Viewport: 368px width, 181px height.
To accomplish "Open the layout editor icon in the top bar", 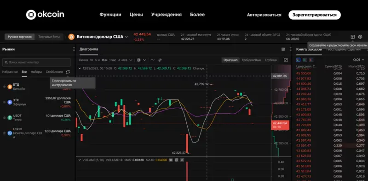I will point(352,37).
